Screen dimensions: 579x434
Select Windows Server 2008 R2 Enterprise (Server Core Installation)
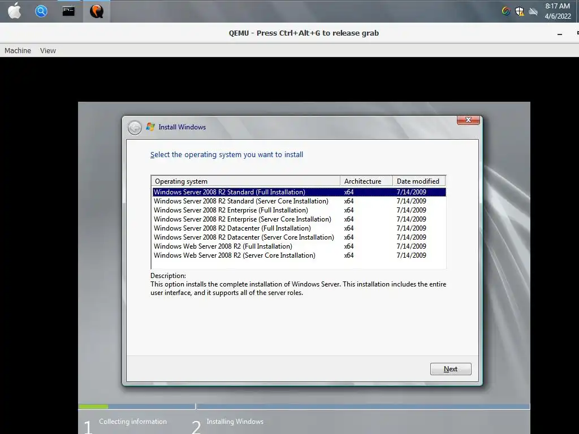tap(299, 219)
